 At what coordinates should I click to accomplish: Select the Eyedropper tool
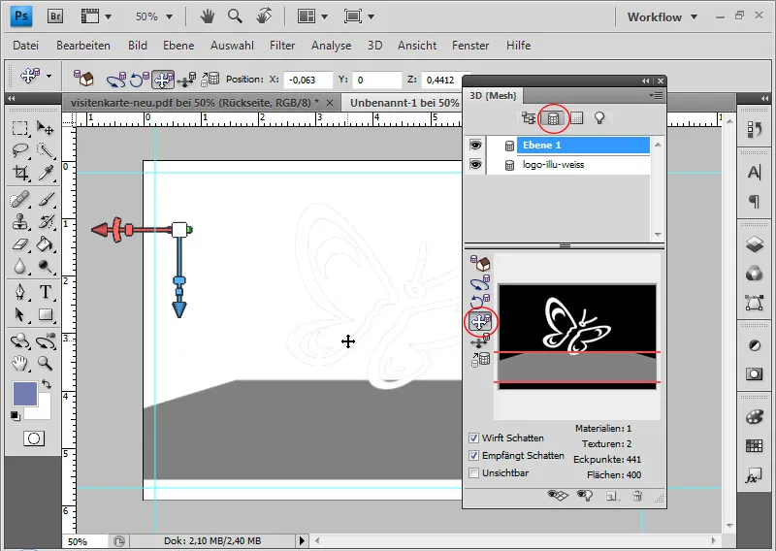[x=45, y=173]
